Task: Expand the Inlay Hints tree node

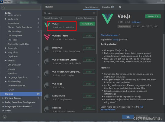Action: coord(6,52)
